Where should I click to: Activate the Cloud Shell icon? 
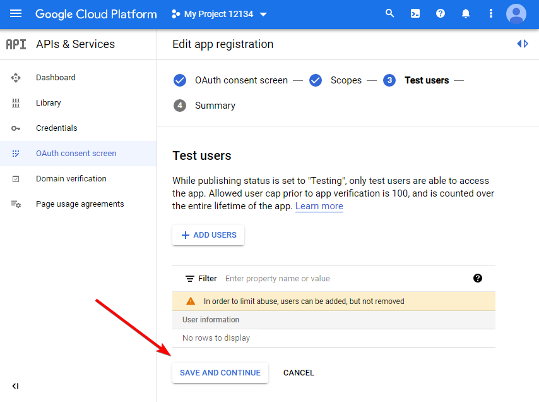415,13
